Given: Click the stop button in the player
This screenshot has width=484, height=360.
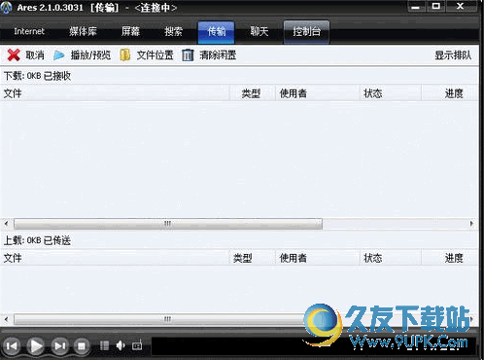Looking at the screenshot, I should tap(82, 346).
